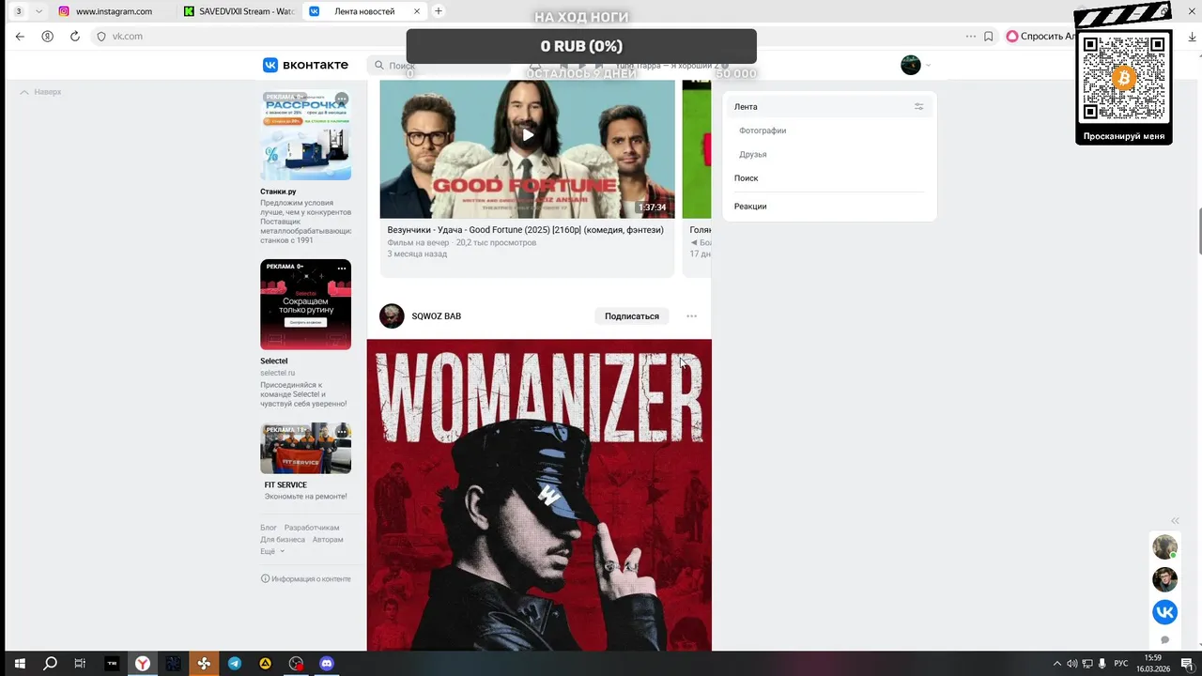The width and height of the screenshot is (1202, 676).
Task: Open a new browser tab with plus
Action: pos(439,11)
